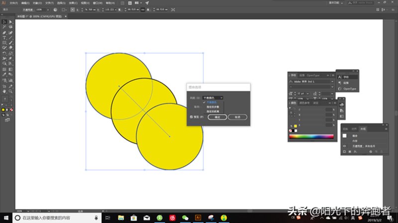Image resolution: width=398 pixels, height=223 pixels.
Task: Select the Zoom tool (magnifier)
Action: coord(10,91)
